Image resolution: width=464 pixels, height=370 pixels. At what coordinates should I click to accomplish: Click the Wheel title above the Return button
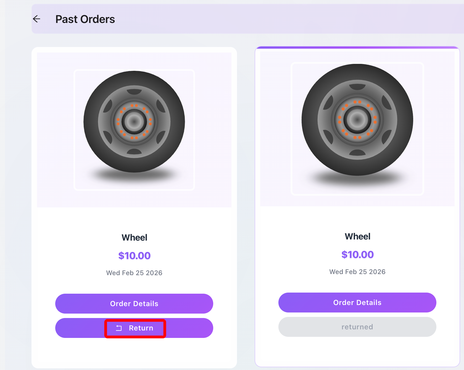[134, 238]
